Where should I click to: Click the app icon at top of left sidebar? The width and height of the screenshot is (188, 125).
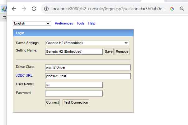click(x=4, y=9)
